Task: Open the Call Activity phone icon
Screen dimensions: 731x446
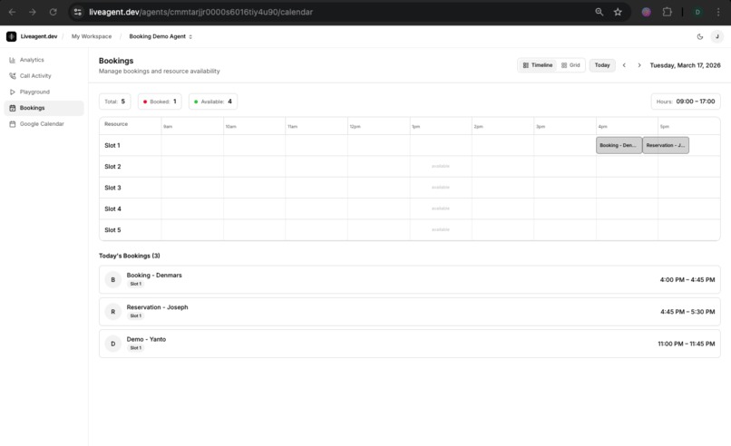Action: coord(12,76)
